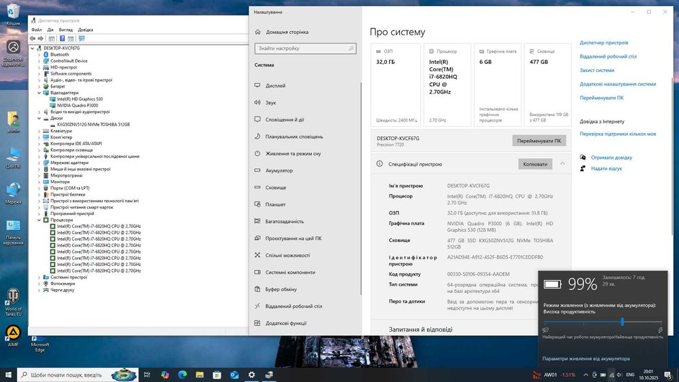Click the Forward arrow in Device Manager toolbar
This screenshot has width=679, height=382.
click(41, 39)
